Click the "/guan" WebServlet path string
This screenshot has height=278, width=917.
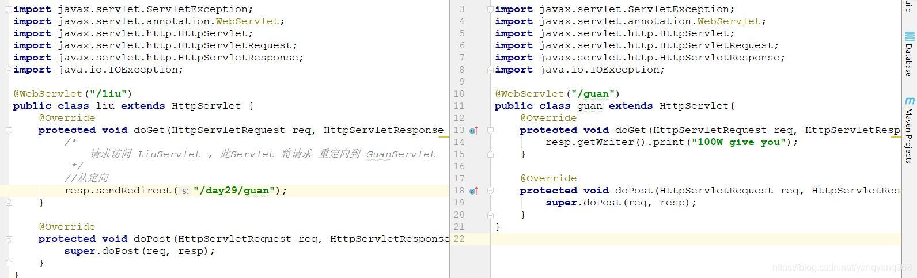click(x=592, y=94)
